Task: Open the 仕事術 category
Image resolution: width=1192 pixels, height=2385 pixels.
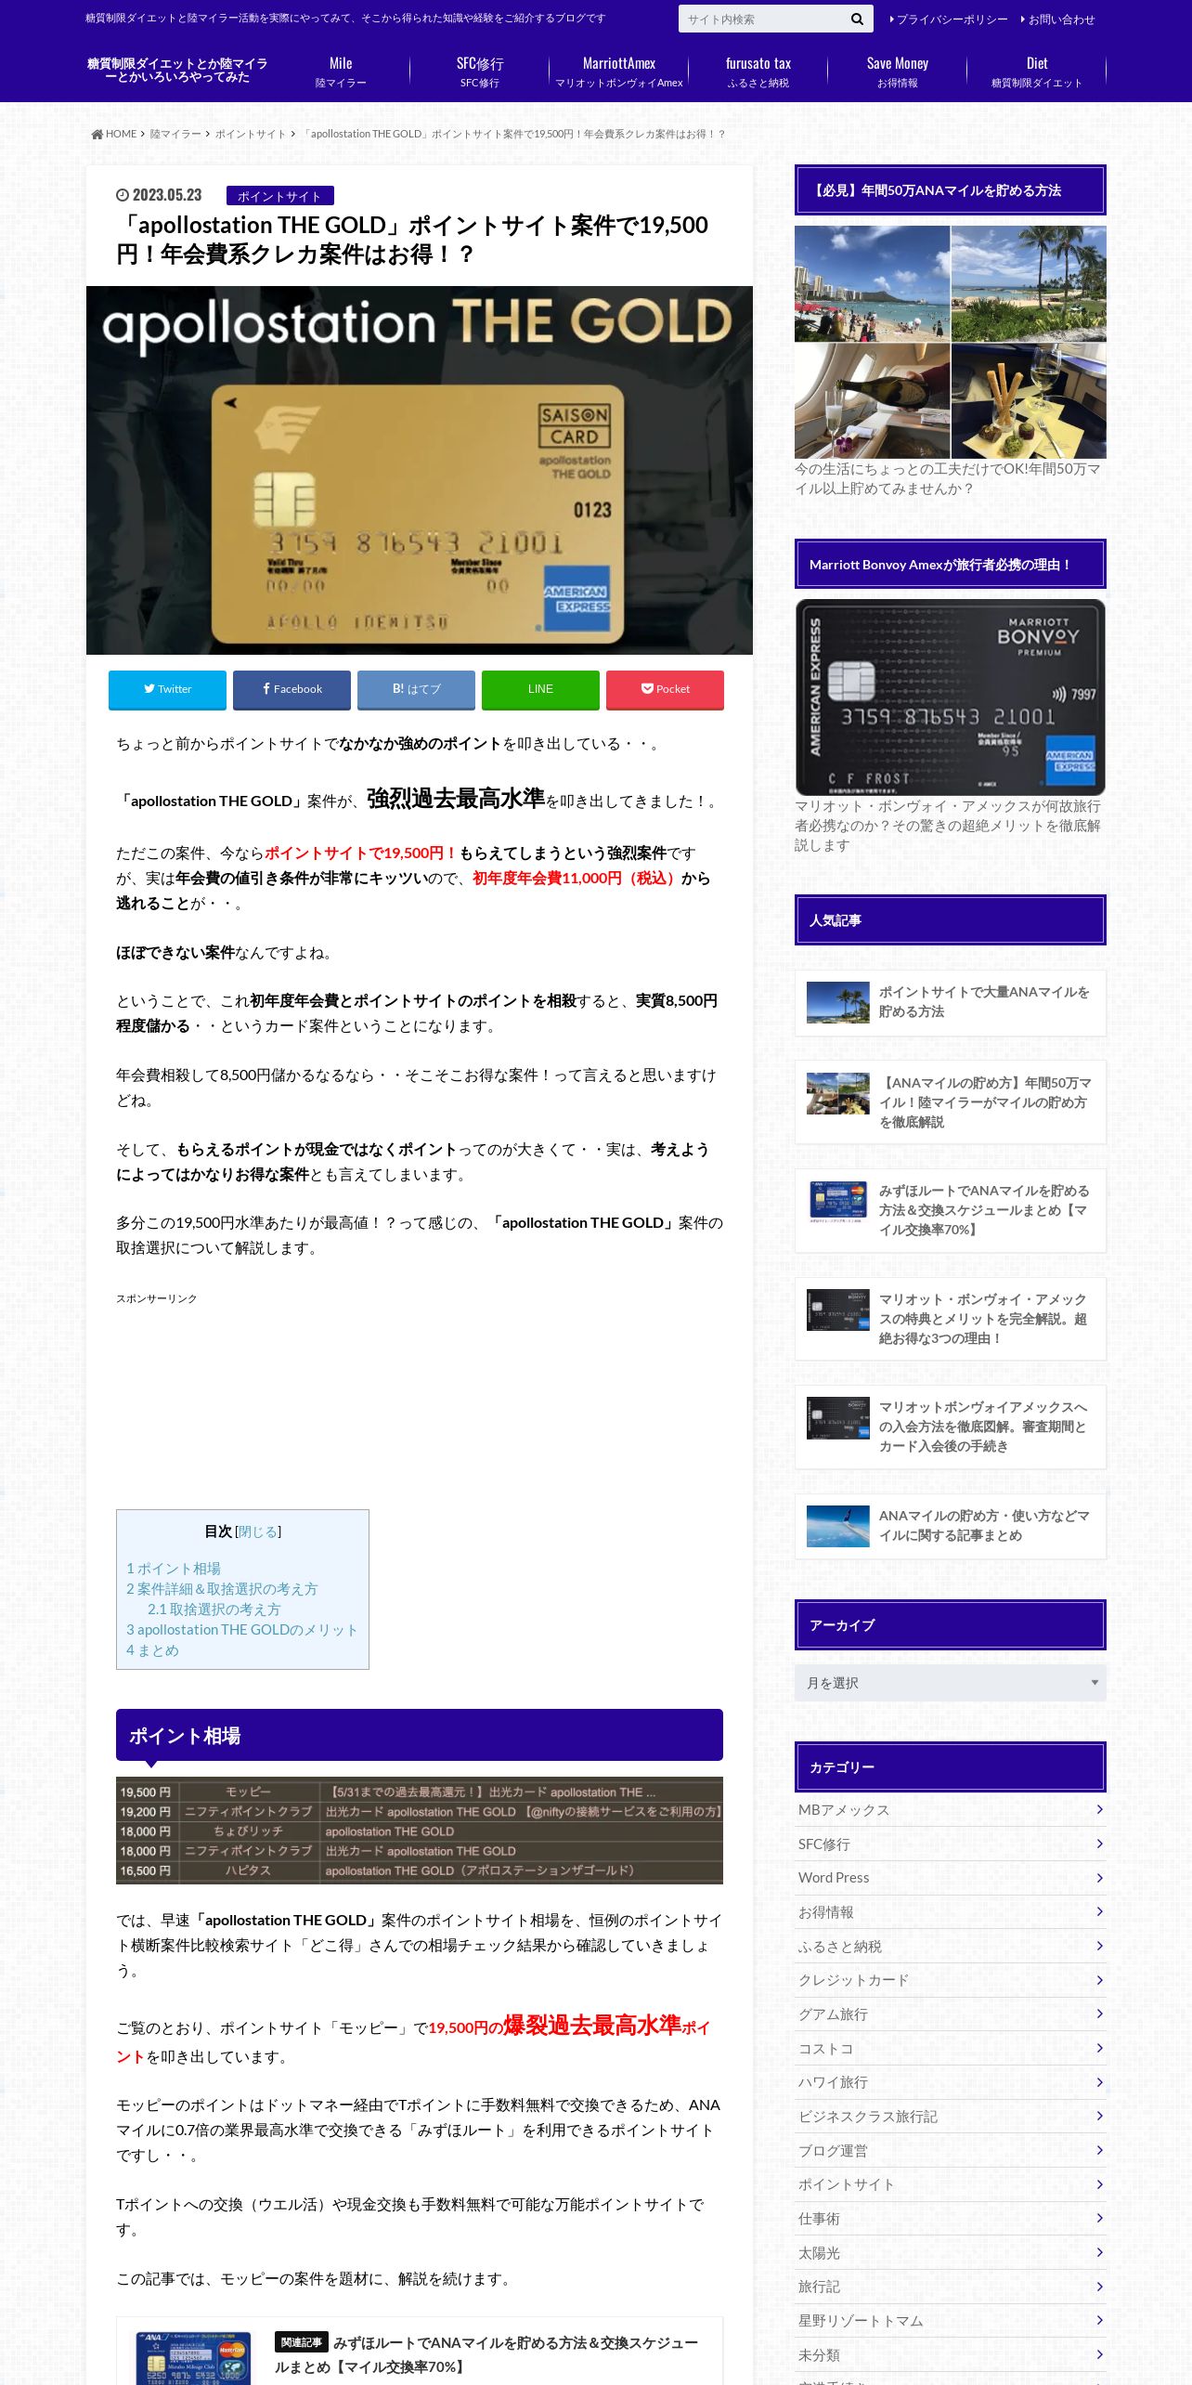Action: pyautogui.click(x=951, y=2219)
